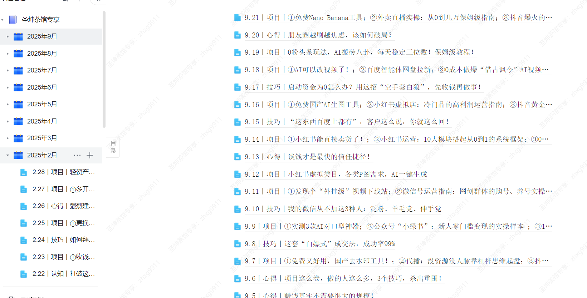587x298 pixels.
Task: Click the 2025年8月 folder icon
Action: pyautogui.click(x=18, y=54)
